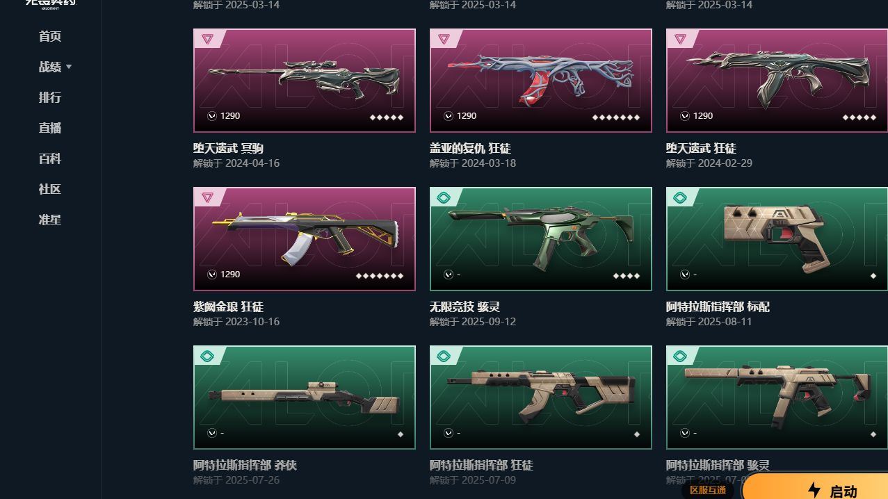Open the 百科 section

point(50,158)
